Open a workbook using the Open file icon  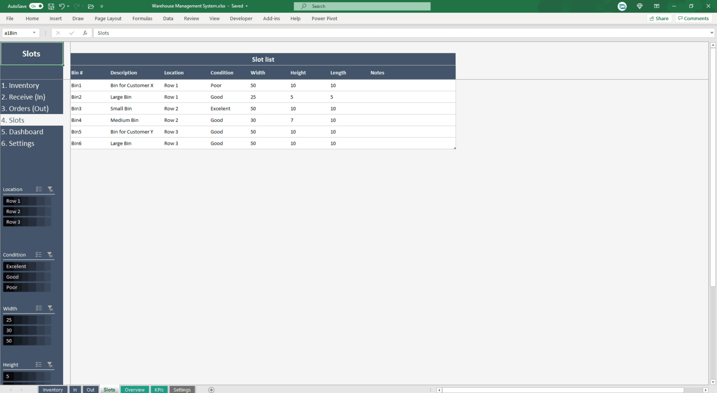click(91, 6)
